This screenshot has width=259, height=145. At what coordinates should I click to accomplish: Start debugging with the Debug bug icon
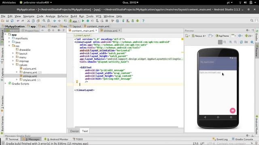click(x=88, y=21)
